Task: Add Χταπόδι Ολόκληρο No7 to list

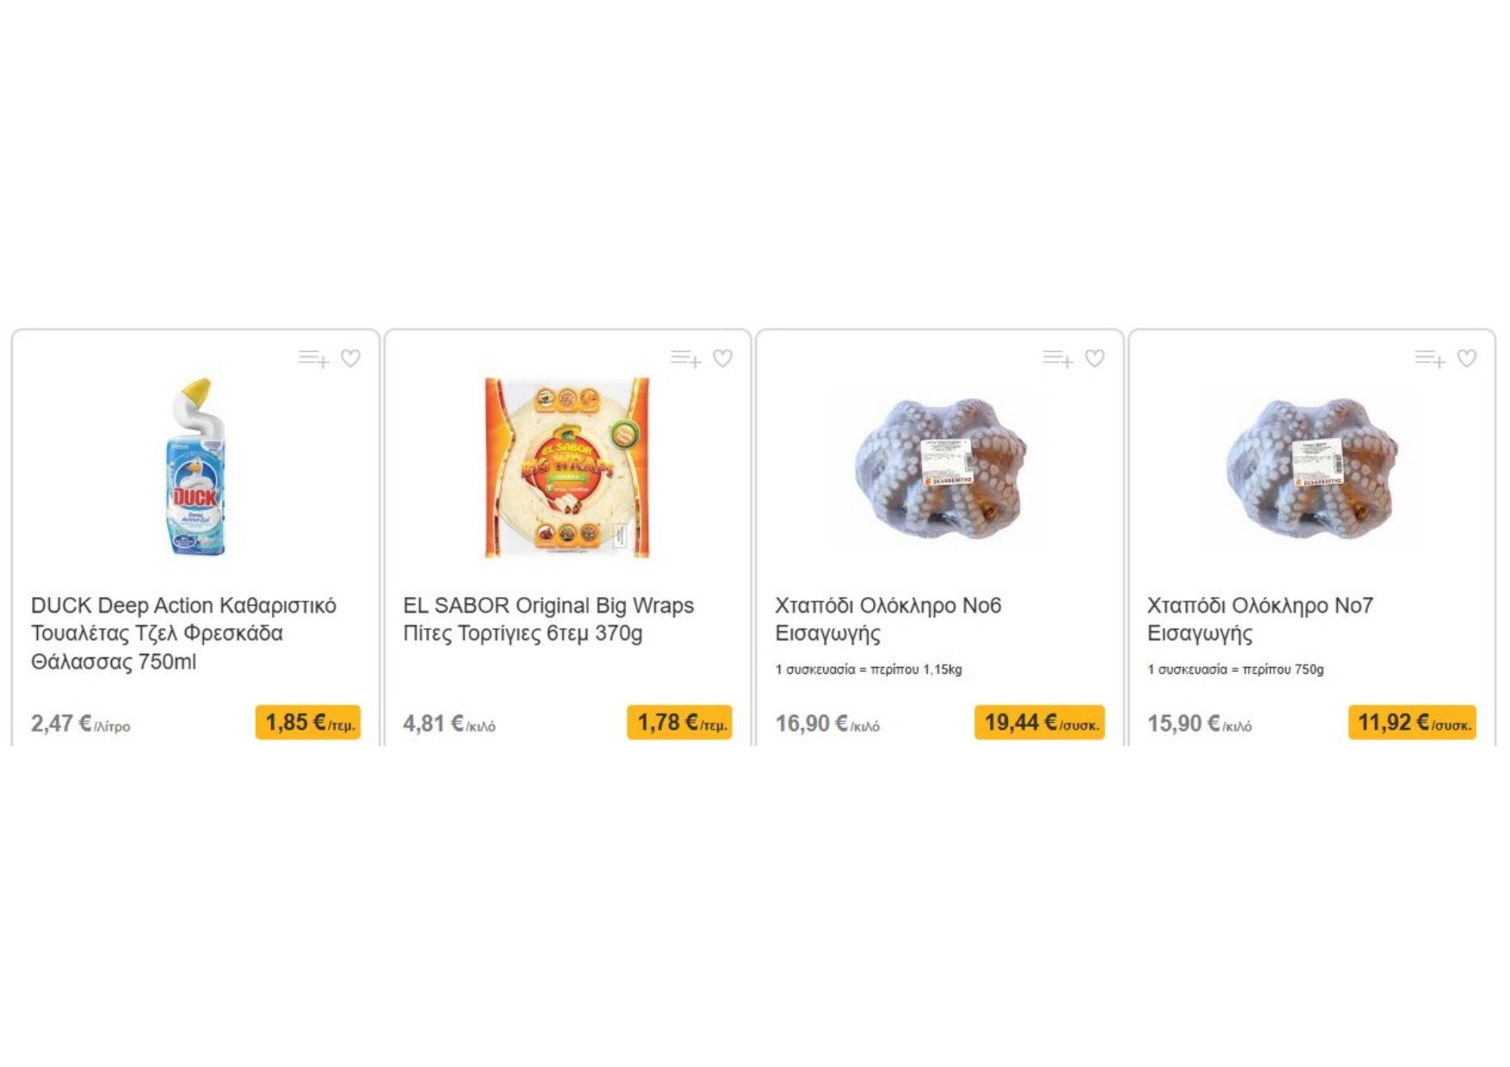Action: [1430, 358]
